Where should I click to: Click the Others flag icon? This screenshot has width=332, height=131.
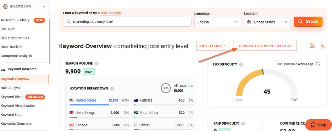point(136,125)
